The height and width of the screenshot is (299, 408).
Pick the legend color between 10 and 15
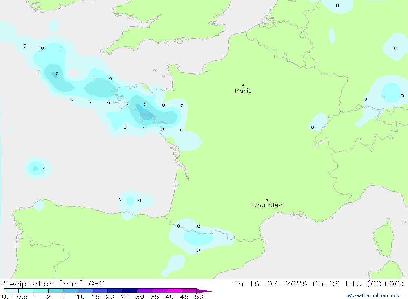click(85, 291)
